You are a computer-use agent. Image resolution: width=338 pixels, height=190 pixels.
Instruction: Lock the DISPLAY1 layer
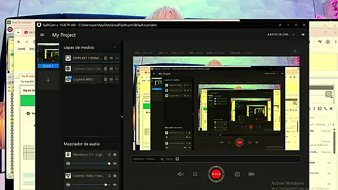106,58
